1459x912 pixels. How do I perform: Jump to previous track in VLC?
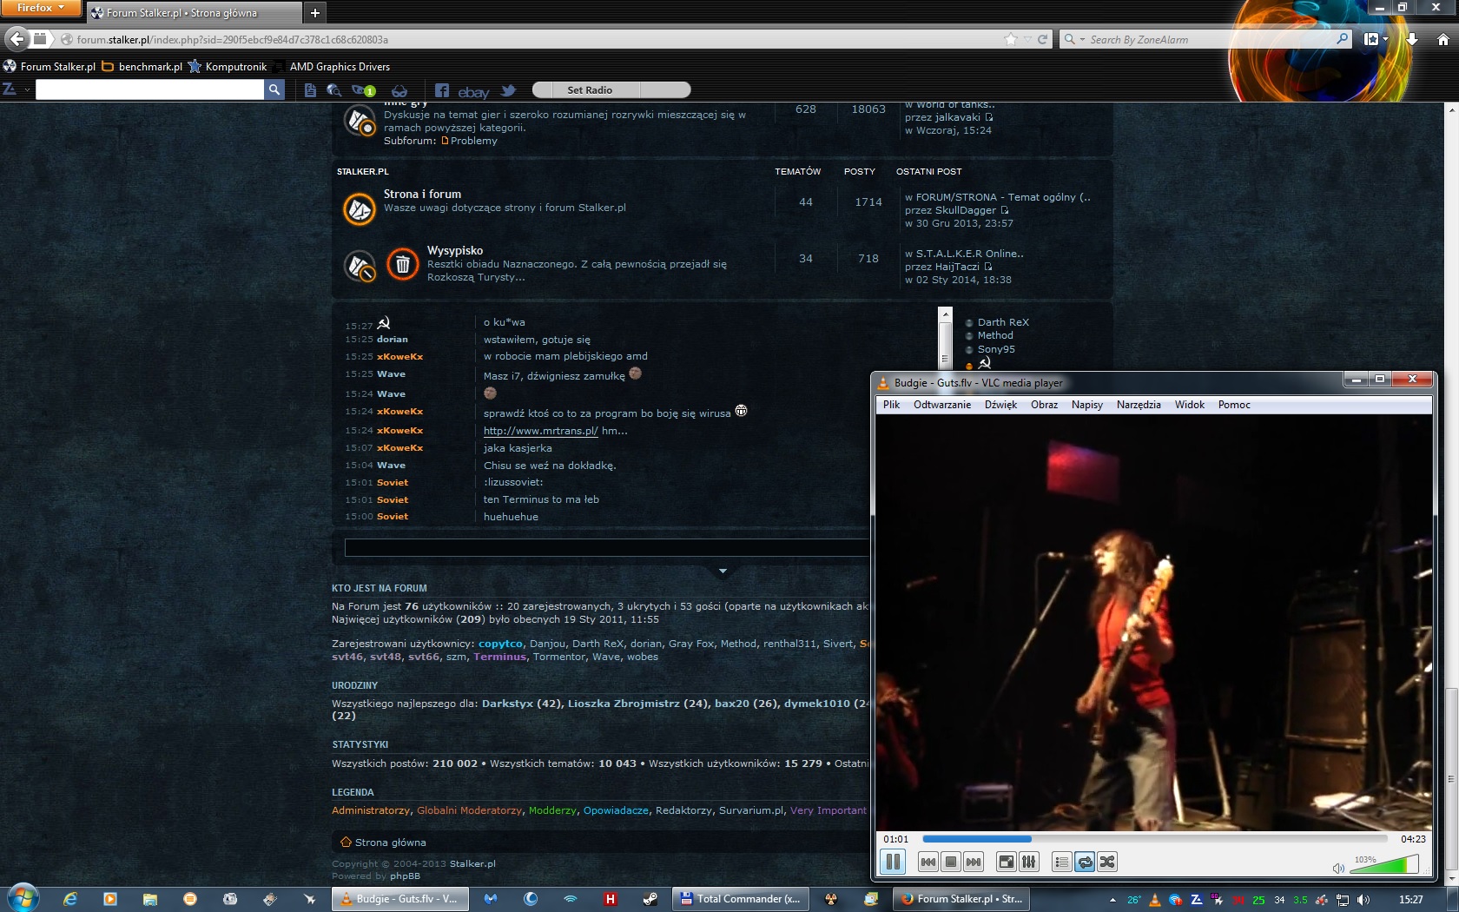[928, 862]
